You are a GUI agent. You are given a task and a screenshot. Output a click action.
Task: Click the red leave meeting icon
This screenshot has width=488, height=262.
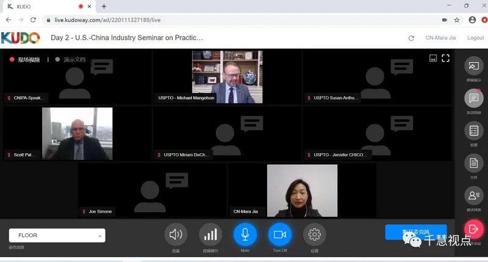click(x=473, y=229)
